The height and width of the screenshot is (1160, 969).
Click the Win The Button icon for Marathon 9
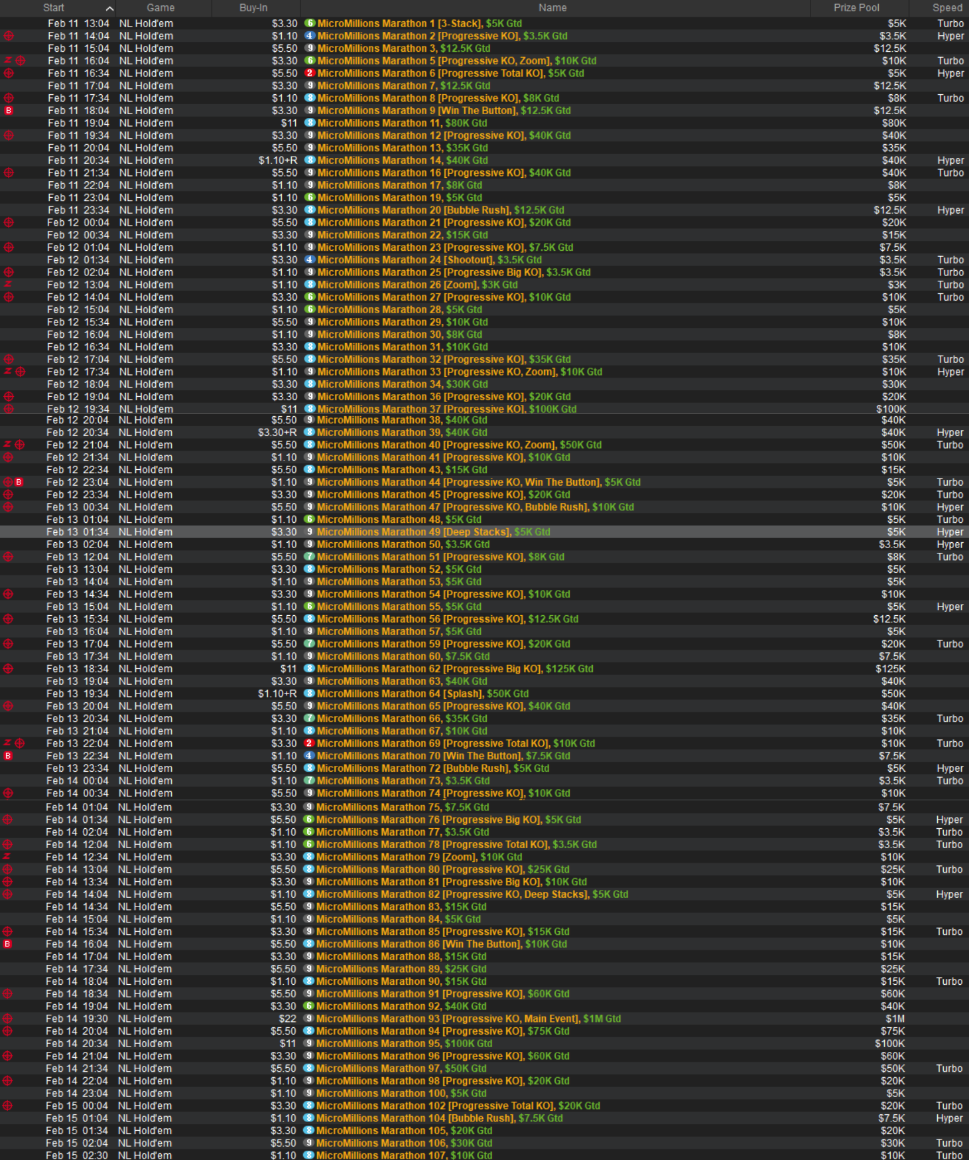[x=9, y=111]
